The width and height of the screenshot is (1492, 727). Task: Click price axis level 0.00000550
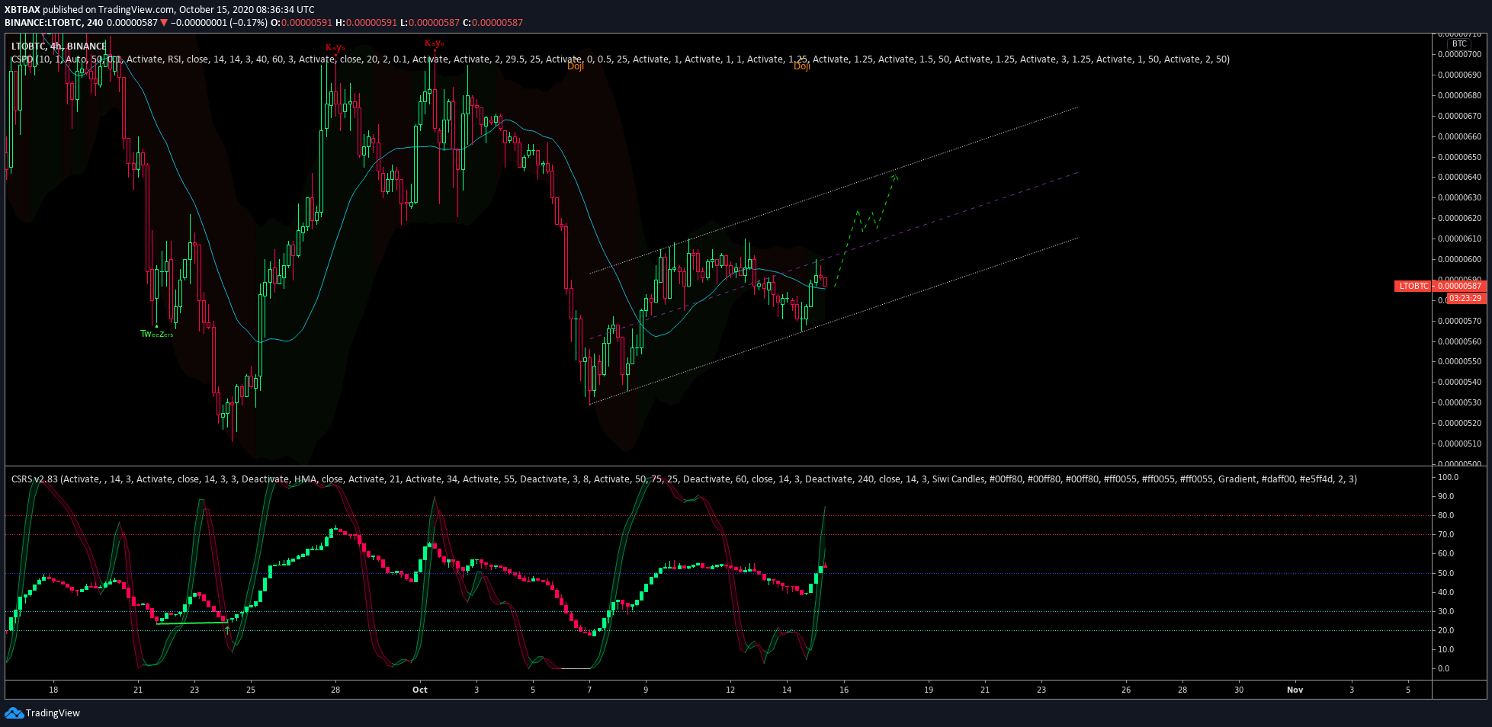coord(1459,362)
